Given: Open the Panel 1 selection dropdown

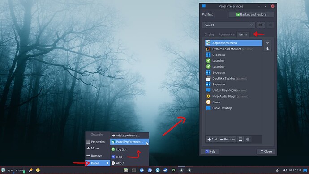Looking at the screenshot, I should click(228, 25).
